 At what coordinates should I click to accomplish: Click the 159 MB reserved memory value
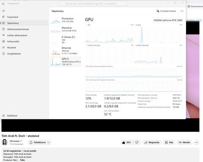click(x=176, y=107)
